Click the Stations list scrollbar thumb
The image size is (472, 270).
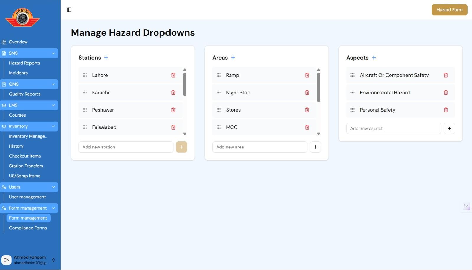[x=185, y=84]
